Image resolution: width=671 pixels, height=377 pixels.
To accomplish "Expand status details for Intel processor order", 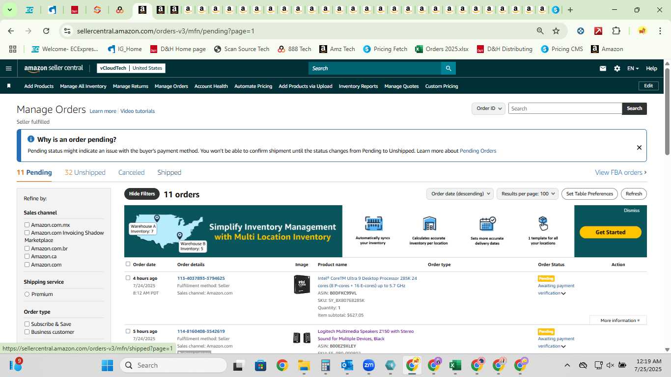I will click(563, 294).
